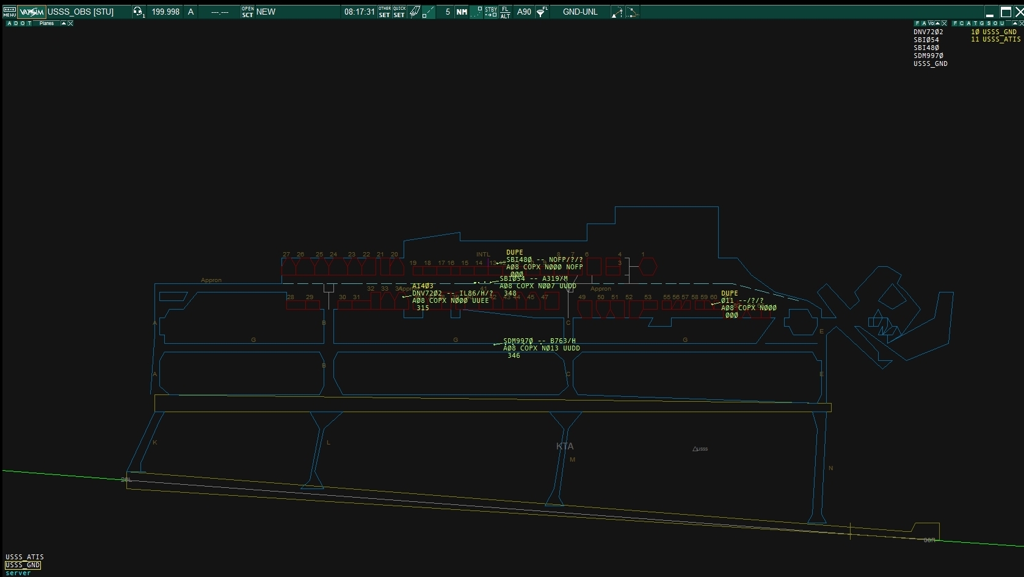Click the OPEN SCT button

247,12
